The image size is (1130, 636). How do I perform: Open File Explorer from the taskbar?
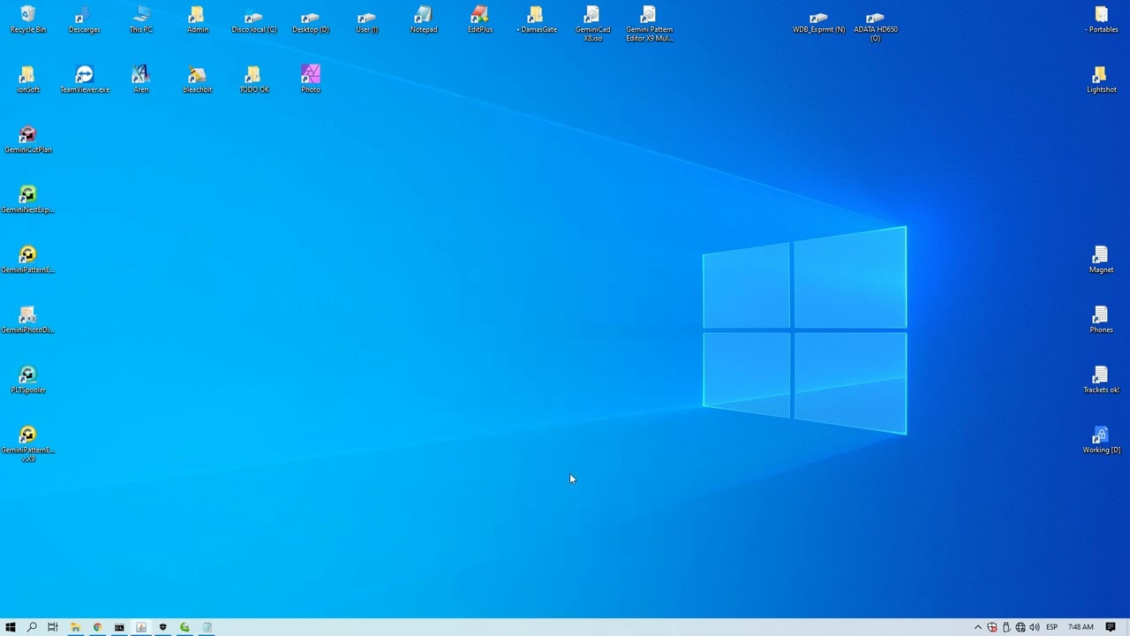pyautogui.click(x=75, y=627)
